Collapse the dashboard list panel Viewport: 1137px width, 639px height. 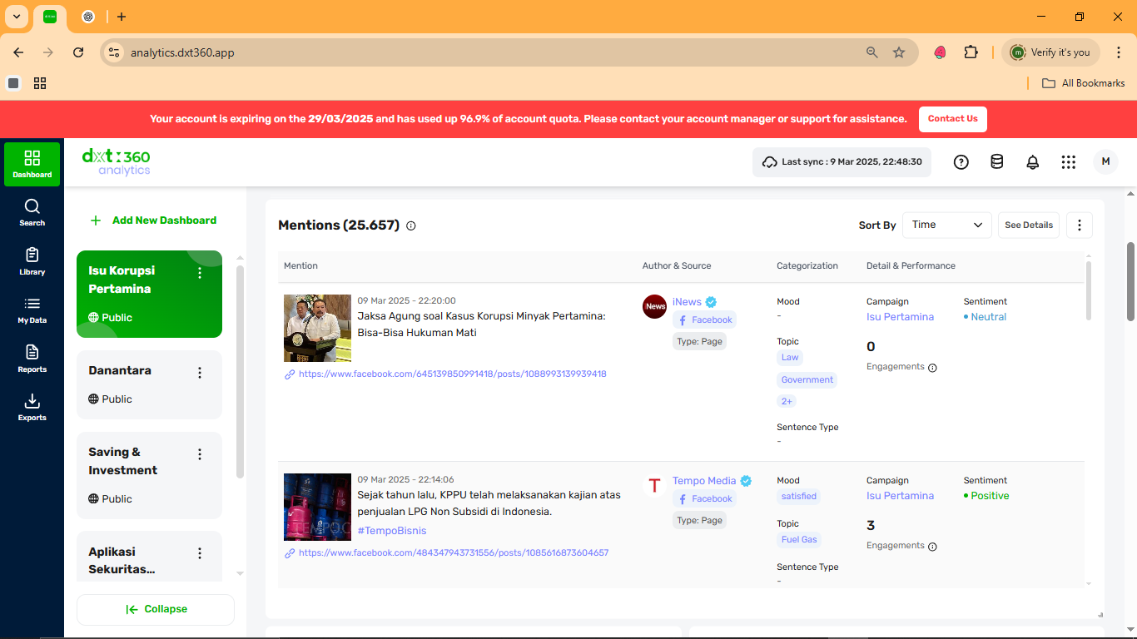click(156, 609)
